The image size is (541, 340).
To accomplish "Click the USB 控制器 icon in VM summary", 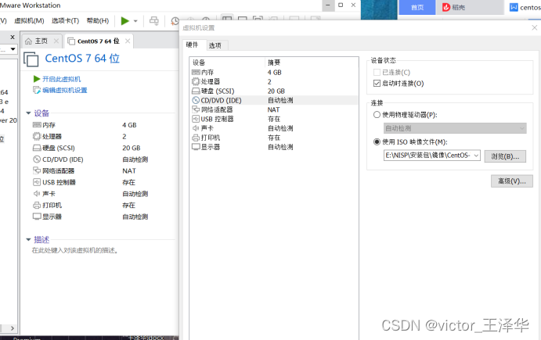I will [37, 182].
